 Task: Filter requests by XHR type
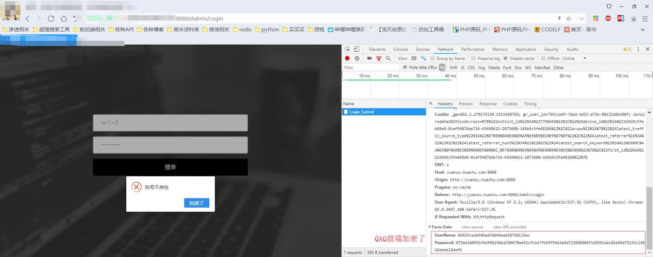(x=453, y=67)
